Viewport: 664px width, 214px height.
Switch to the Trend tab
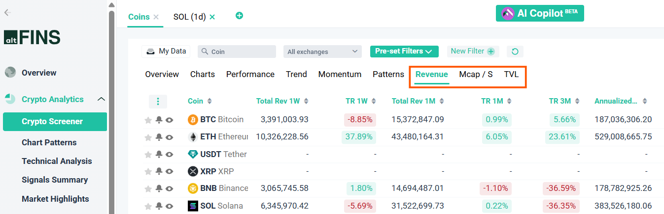coord(296,75)
